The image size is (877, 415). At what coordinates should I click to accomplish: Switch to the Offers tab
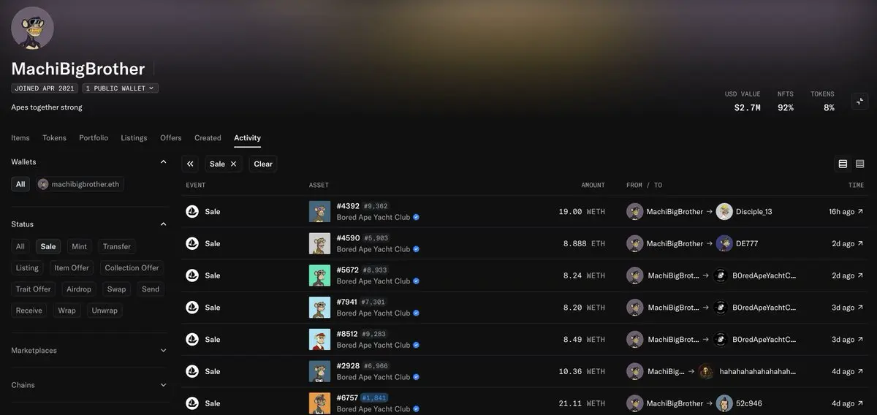(171, 138)
